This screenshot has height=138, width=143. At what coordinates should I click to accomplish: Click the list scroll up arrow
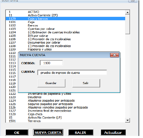[128, 12]
